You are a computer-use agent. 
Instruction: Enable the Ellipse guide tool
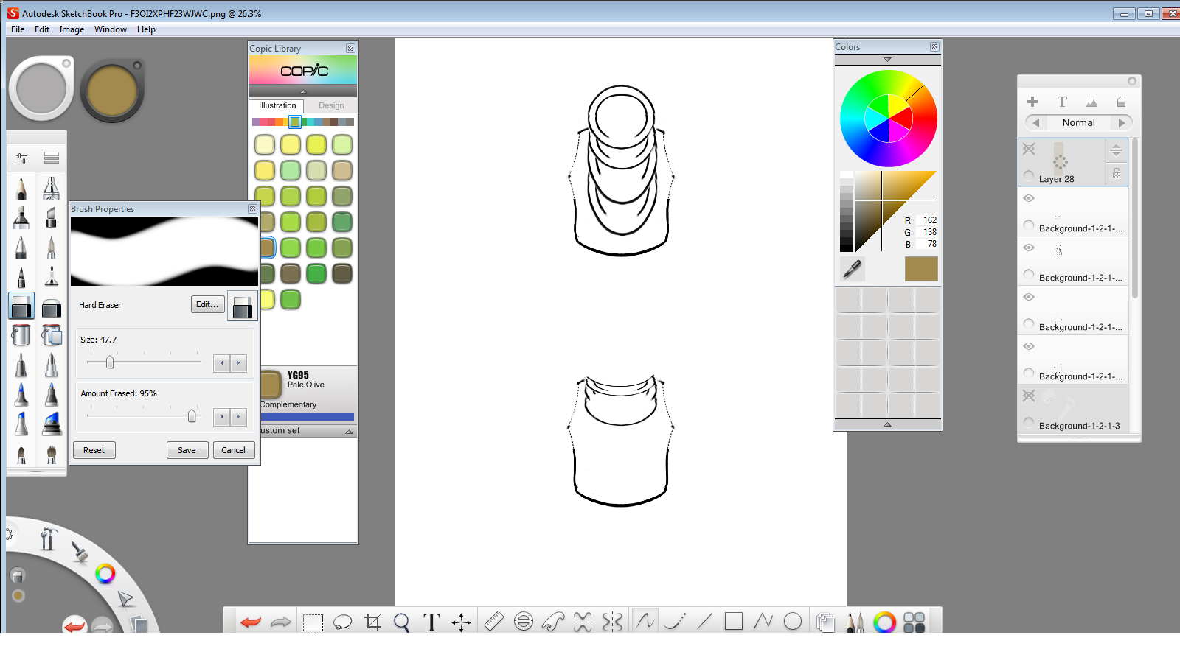click(x=524, y=622)
